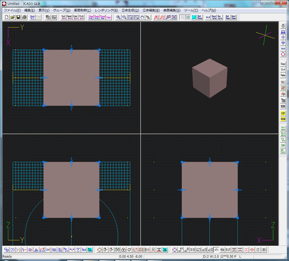Click the Ready status bar text
Image resolution: width=289 pixels, height=261 pixels.
tap(7, 257)
